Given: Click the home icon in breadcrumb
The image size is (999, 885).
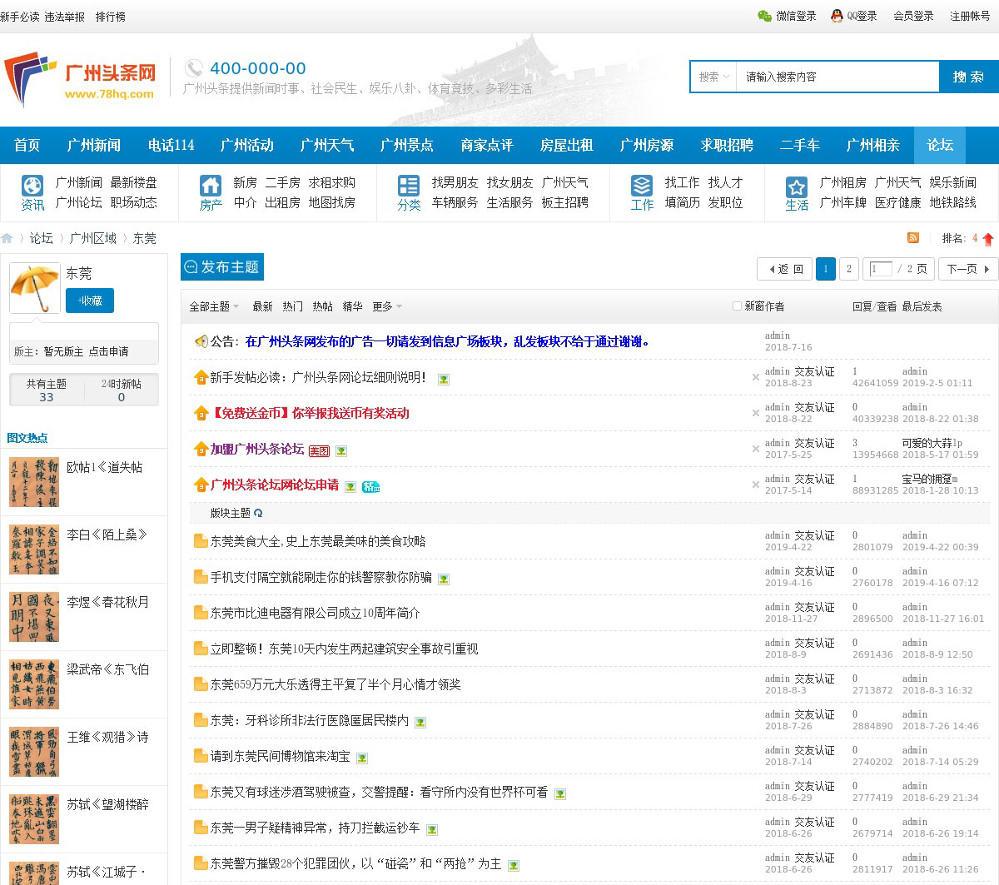Looking at the screenshot, I should pyautogui.click(x=7, y=239).
